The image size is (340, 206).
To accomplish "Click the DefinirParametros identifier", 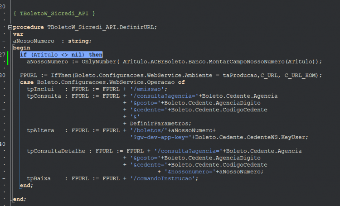I will pyautogui.click(x=159, y=124).
